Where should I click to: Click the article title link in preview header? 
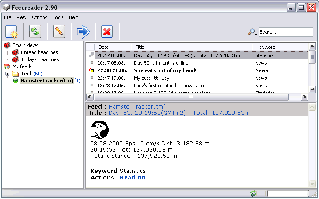pyautogui.click(x=180, y=113)
